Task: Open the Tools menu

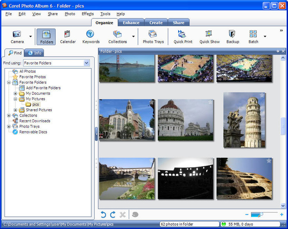Action: [x=105, y=14]
